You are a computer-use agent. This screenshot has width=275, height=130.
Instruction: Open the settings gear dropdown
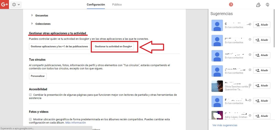[x=16, y=4]
